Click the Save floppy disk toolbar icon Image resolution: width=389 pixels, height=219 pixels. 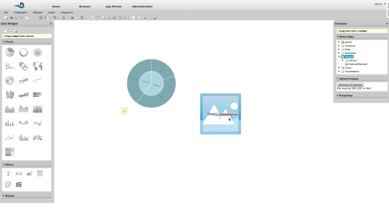coord(16,18)
